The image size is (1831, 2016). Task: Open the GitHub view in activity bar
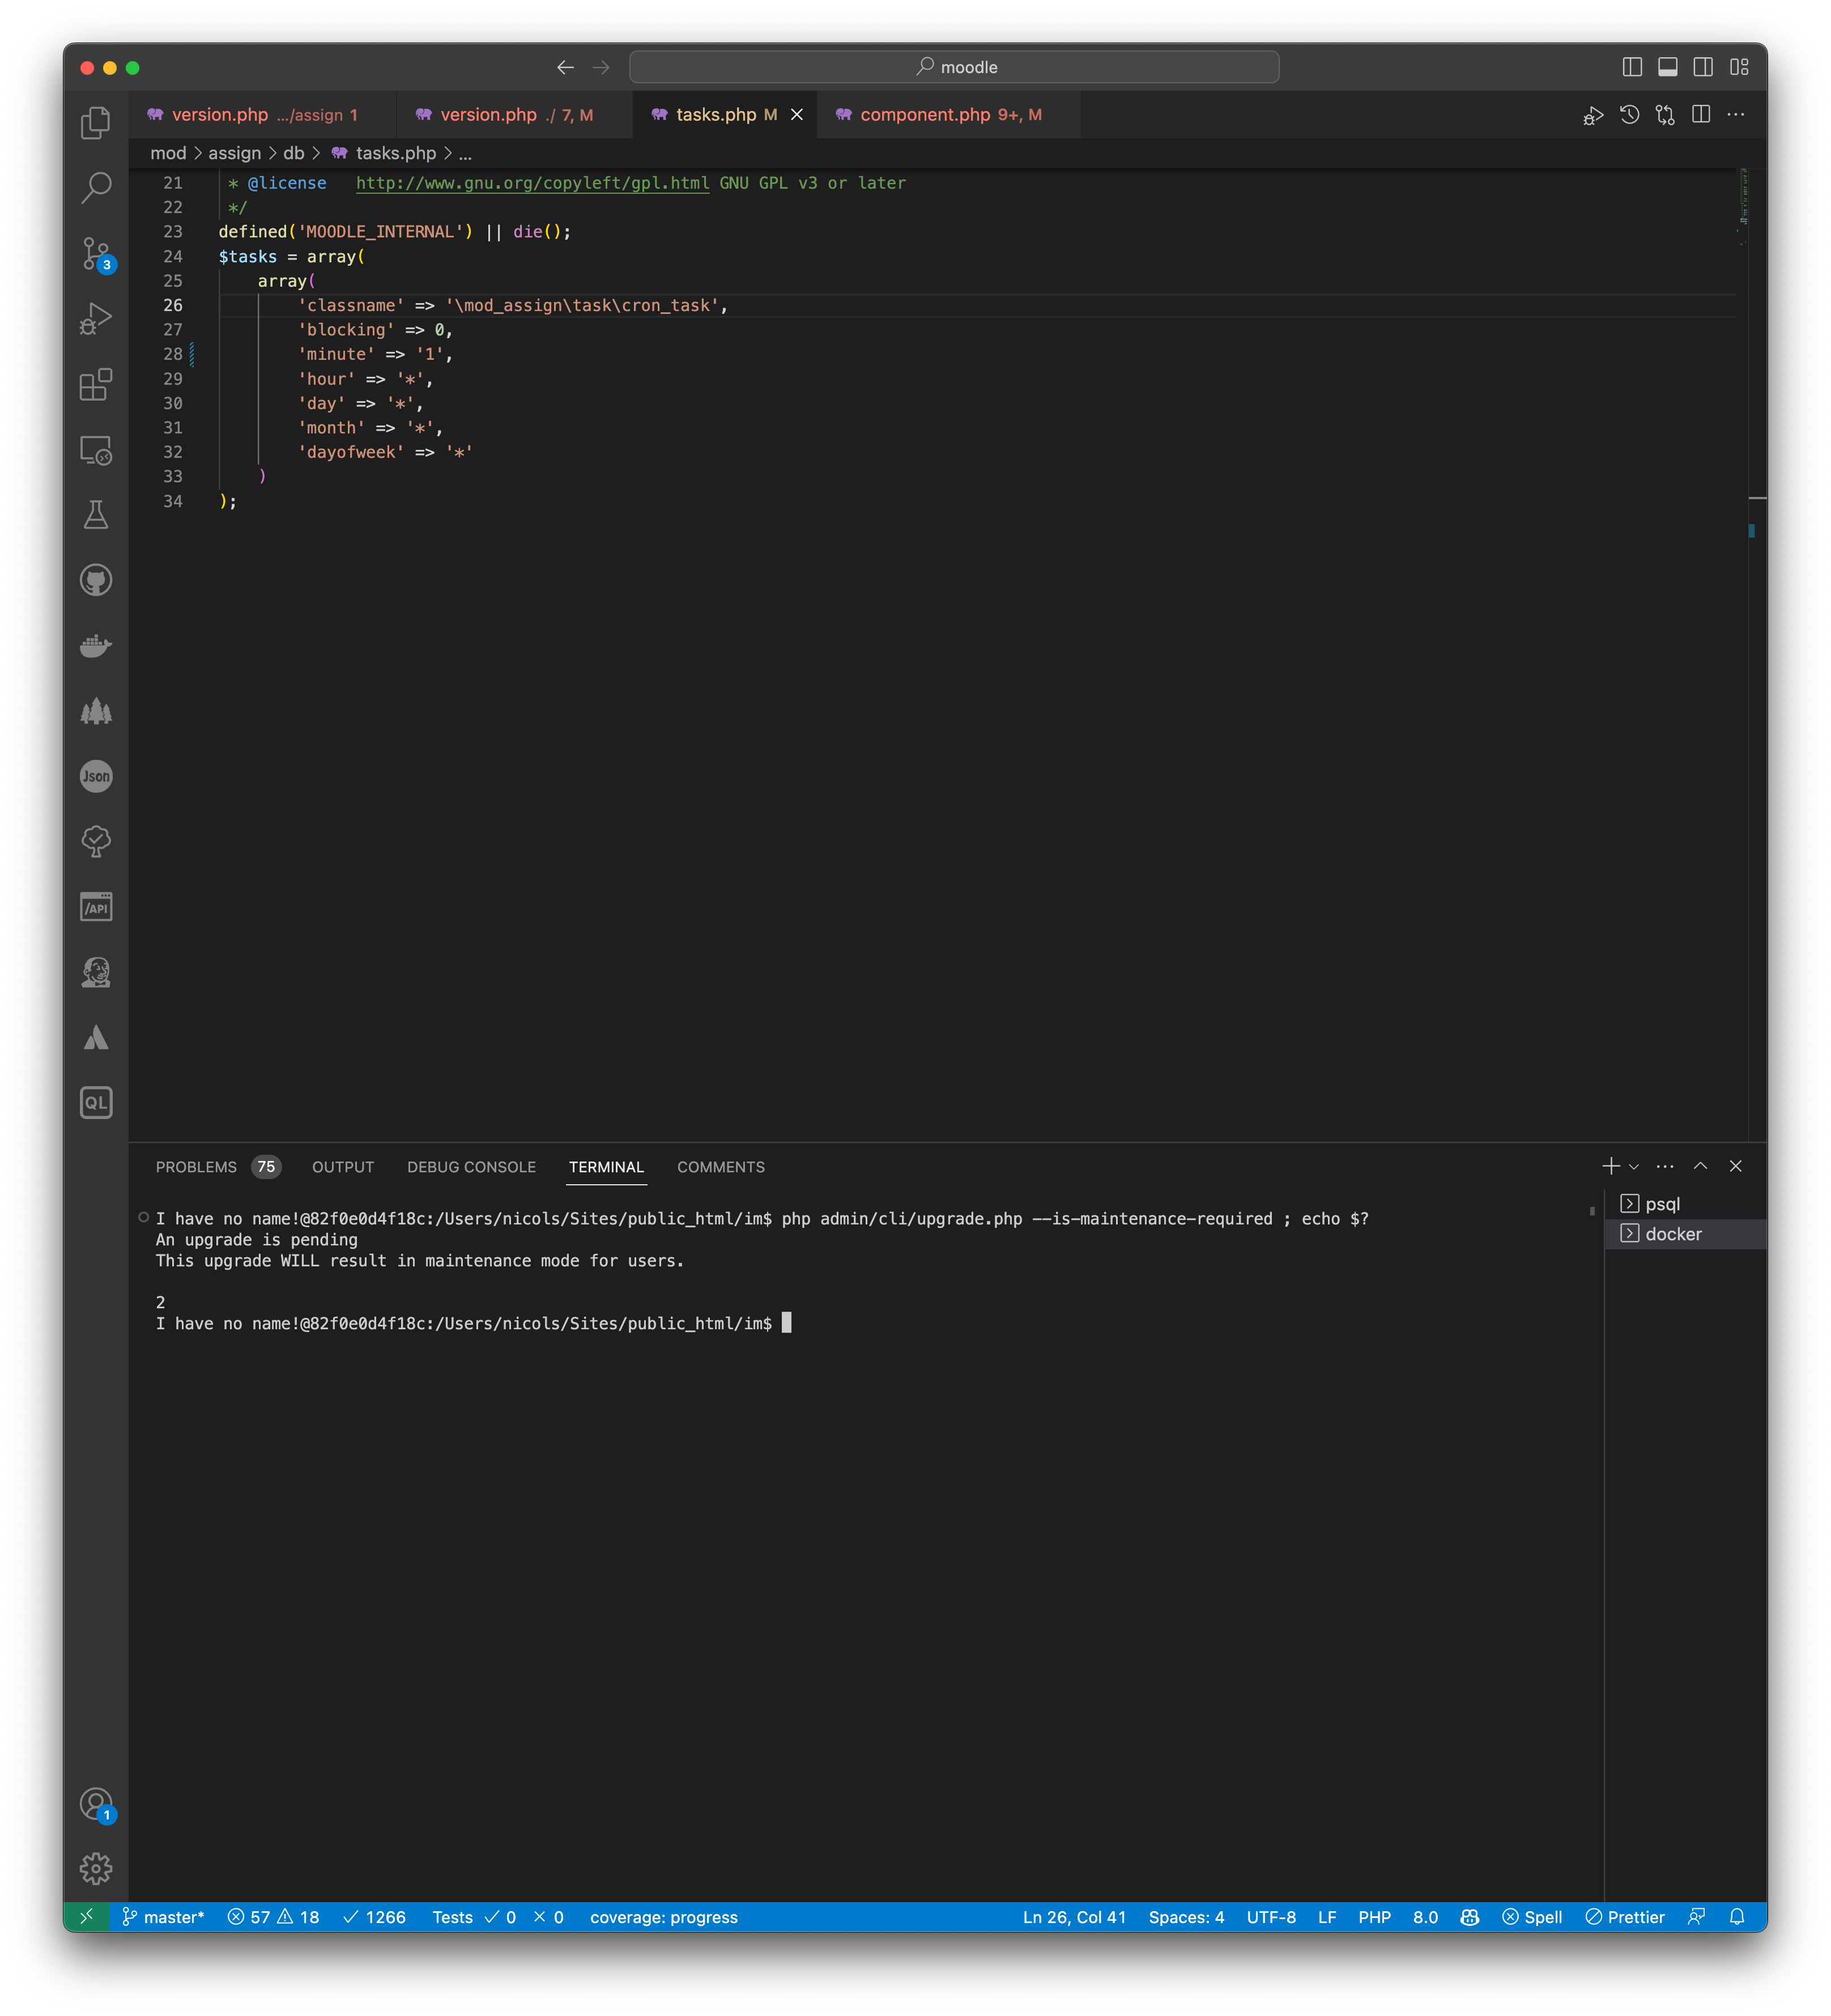point(96,580)
